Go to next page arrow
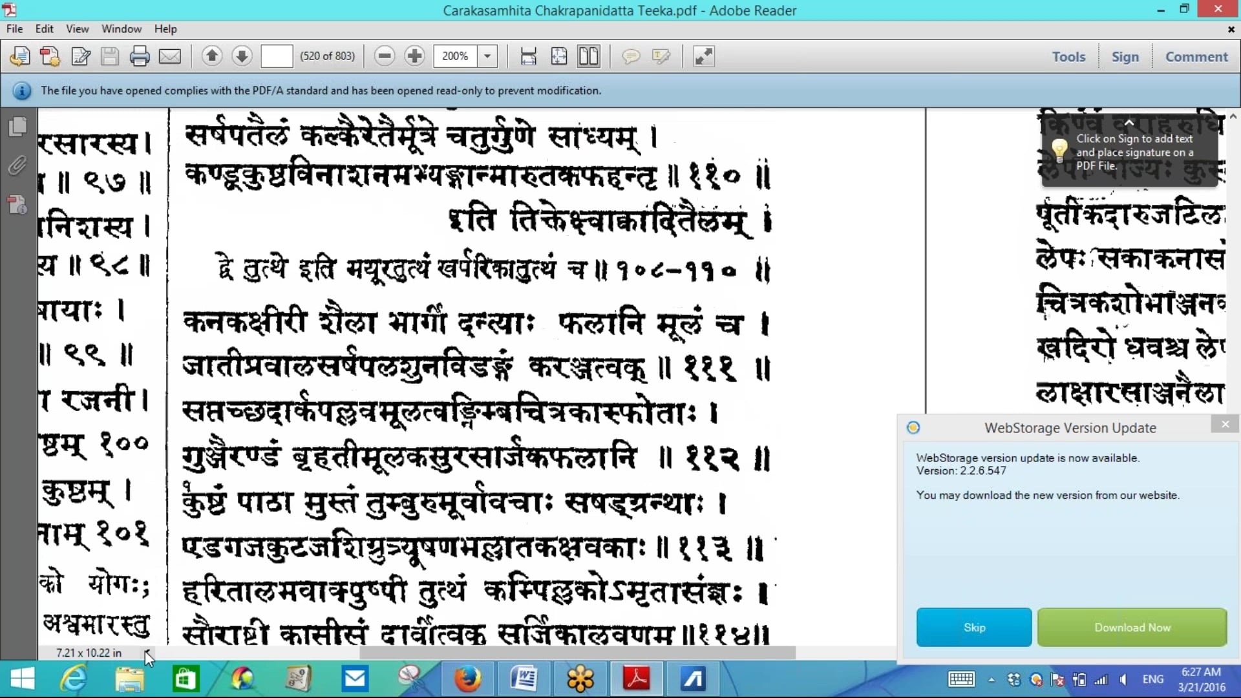This screenshot has width=1241, height=698. 242,56
